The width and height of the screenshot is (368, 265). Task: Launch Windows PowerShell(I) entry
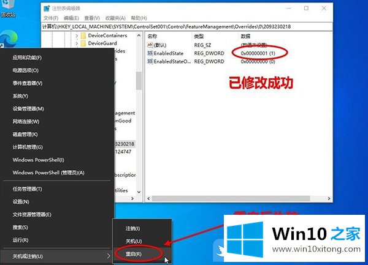pyautogui.click(x=57, y=160)
